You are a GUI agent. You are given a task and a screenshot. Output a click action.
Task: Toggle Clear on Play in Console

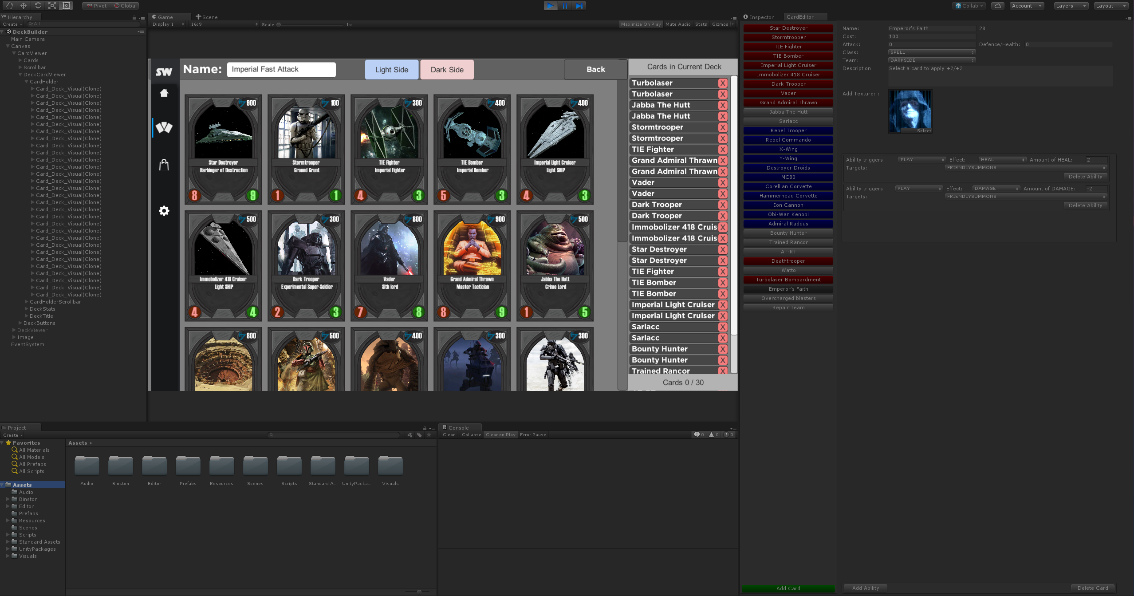coord(500,435)
